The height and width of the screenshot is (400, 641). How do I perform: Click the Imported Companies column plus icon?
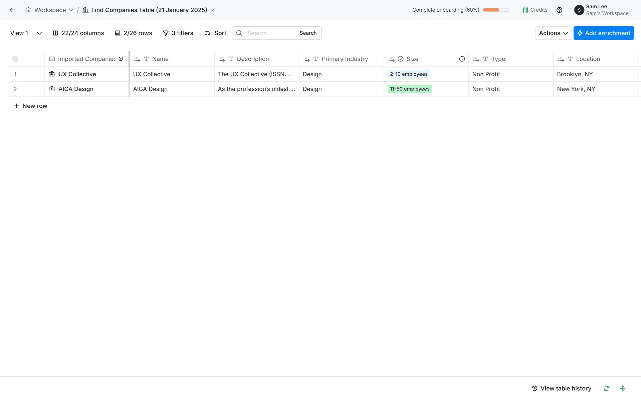click(x=121, y=59)
